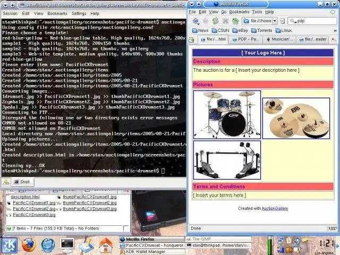This screenshot has width=340, height=255.
Task: Open new tab icon in Firefox tab bar
Action: pyautogui.click(x=192, y=40)
